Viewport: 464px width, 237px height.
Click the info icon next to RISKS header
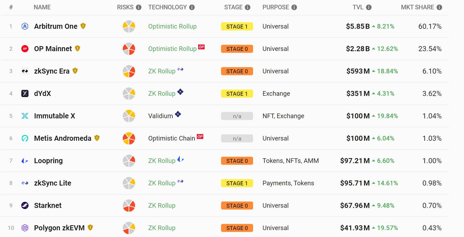138,7
